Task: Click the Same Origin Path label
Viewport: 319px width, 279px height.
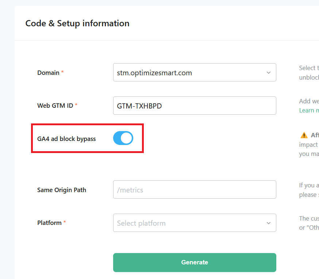Action: click(x=62, y=190)
